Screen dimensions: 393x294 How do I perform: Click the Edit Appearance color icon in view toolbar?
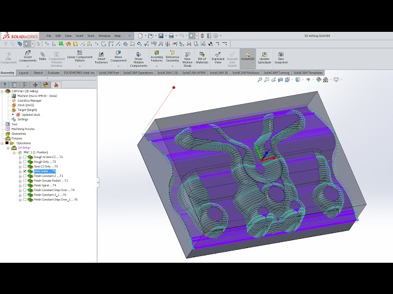click(x=319, y=80)
